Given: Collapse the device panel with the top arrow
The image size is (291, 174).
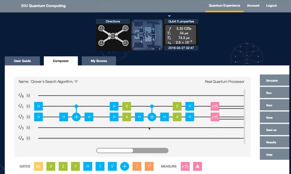Looking at the screenshot, I should click(x=169, y=16).
